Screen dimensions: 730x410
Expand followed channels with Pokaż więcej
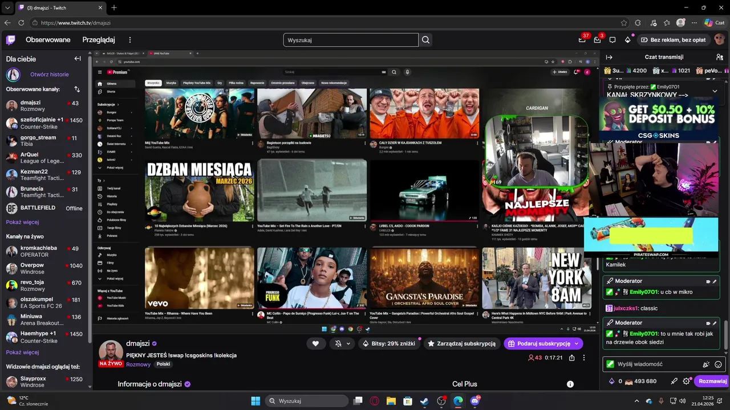coord(22,222)
